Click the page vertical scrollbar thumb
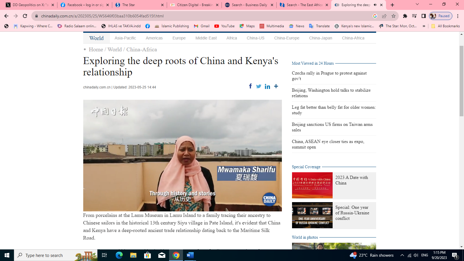 pyautogui.click(x=461, y=81)
